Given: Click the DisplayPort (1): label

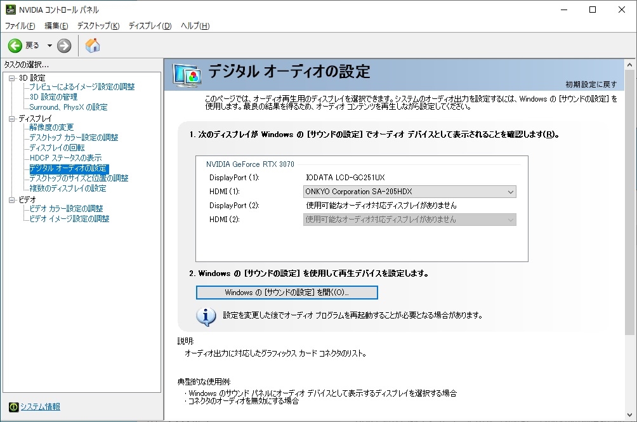Looking at the screenshot, I should pyautogui.click(x=234, y=178).
